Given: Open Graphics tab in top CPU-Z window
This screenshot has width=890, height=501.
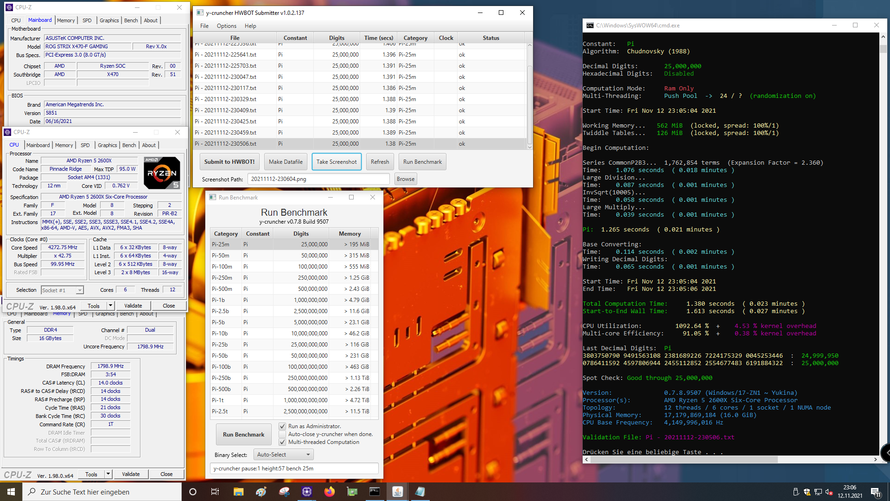Looking at the screenshot, I should point(109,20).
